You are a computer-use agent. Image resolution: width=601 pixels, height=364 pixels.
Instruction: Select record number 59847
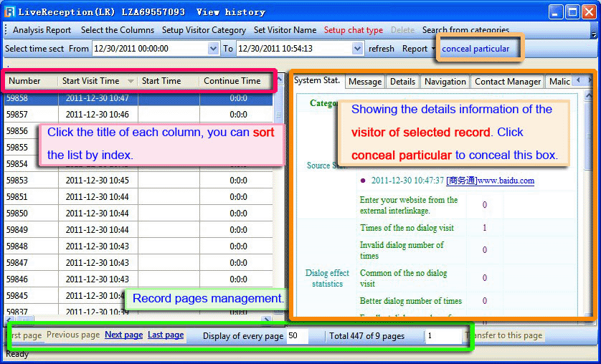tap(138, 262)
